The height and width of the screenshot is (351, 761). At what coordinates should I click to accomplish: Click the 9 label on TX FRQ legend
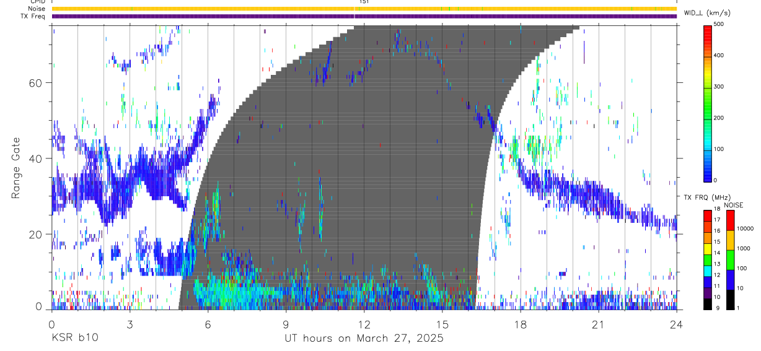coord(716,308)
